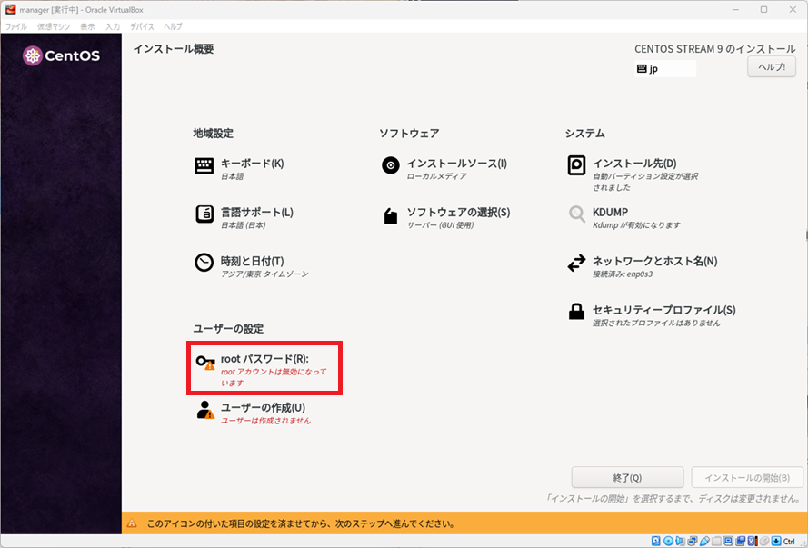Click the recording status icon

pos(741,541)
